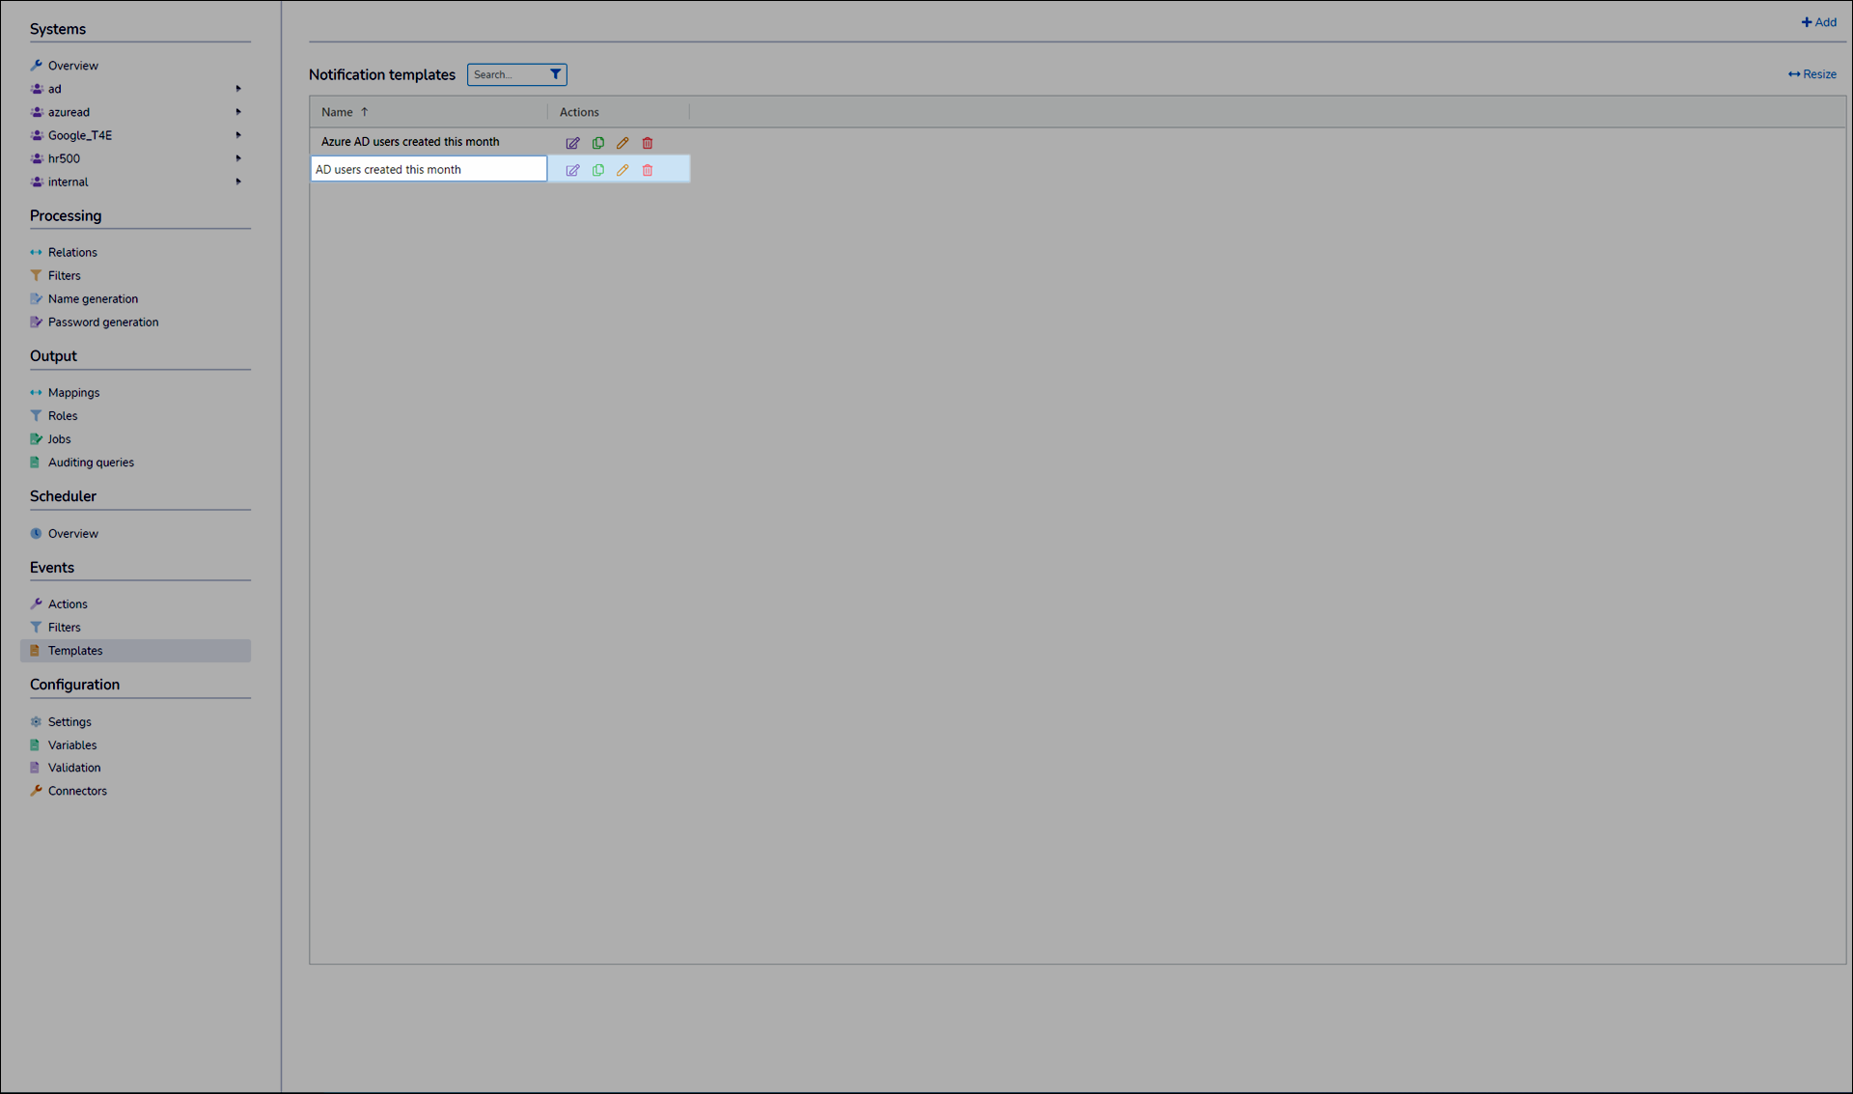Image resolution: width=1853 pixels, height=1094 pixels.
Task: Click the template name edit field
Action: tap(428, 170)
